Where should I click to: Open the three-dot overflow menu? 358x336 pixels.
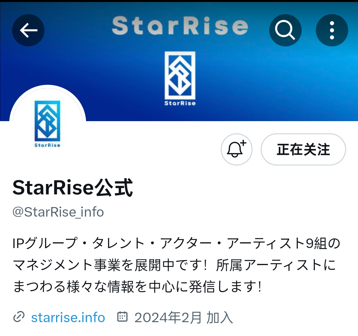(332, 30)
